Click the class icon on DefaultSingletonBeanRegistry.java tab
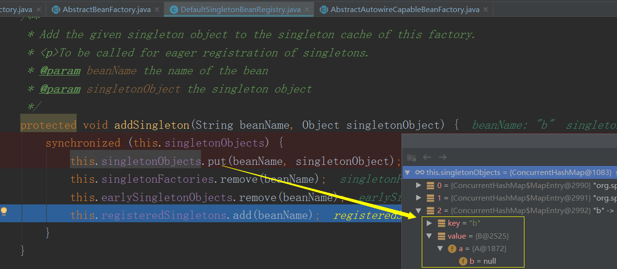The height and width of the screenshot is (269, 617). click(174, 10)
